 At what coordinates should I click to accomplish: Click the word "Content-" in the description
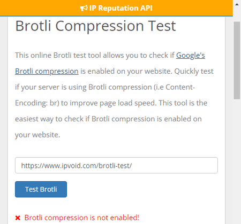coord(180,87)
